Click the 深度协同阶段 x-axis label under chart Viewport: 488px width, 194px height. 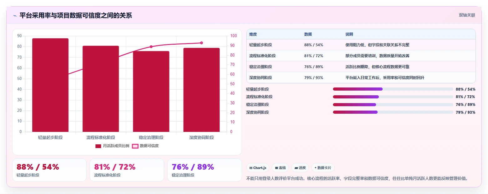coord(201,137)
